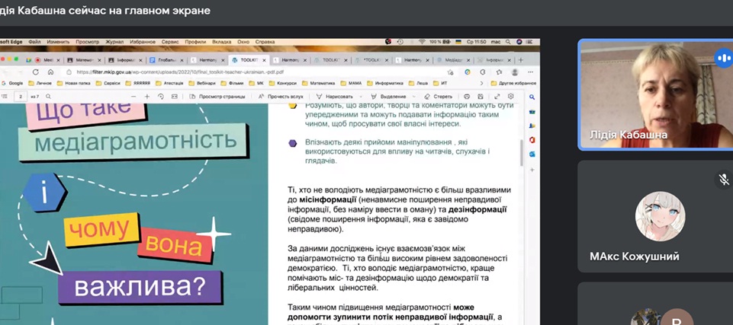
Task: Add a sidebar app with plus icon
Action: [x=532, y=170]
